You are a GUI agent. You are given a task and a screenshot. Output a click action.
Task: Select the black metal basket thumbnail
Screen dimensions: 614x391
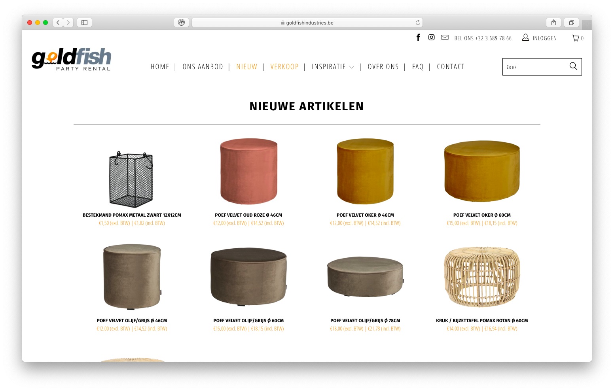131,179
